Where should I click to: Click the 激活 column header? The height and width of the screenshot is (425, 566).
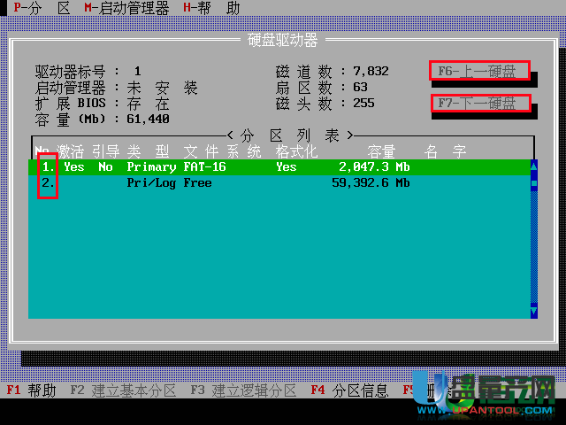coord(70,151)
